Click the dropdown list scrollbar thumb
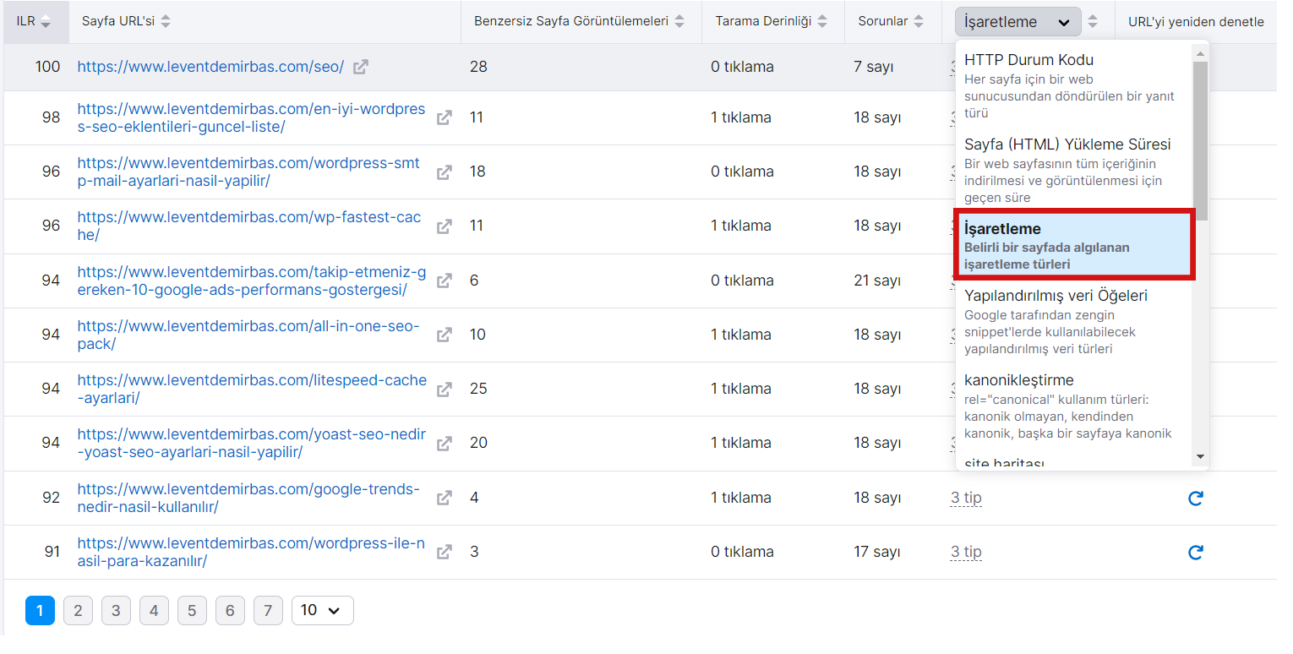The width and height of the screenshot is (1293, 654). pyautogui.click(x=1200, y=139)
